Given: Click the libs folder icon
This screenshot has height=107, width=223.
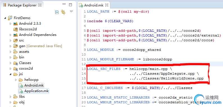Looking at the screenshot, I should click(x=15, y=97).
